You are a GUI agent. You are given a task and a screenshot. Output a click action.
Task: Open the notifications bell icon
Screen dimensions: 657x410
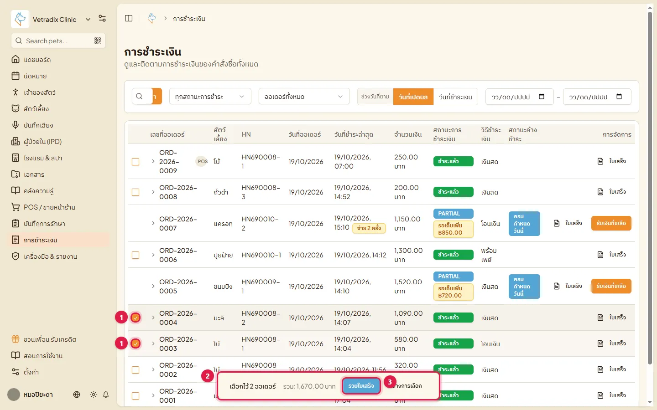[x=106, y=395]
